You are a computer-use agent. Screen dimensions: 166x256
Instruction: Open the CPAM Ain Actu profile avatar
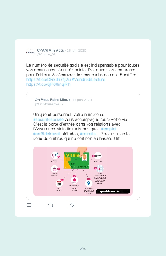(31, 52)
